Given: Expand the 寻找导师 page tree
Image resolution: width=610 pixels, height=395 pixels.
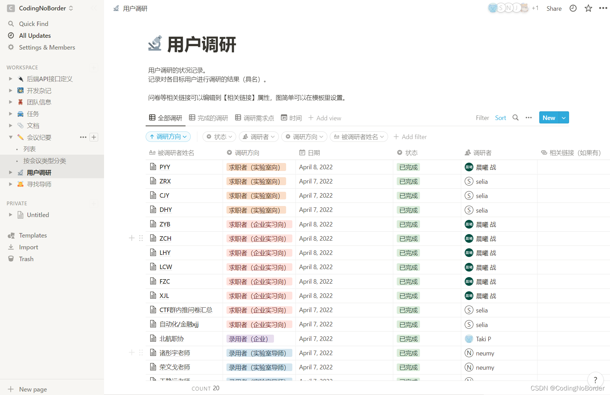Looking at the screenshot, I should tap(10, 184).
